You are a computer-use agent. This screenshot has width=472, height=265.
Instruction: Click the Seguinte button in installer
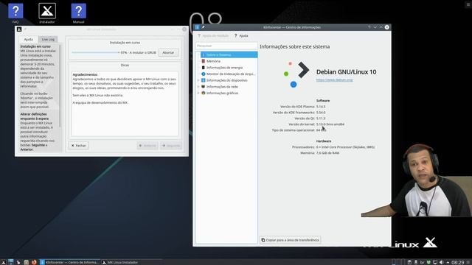pyautogui.click(x=171, y=146)
